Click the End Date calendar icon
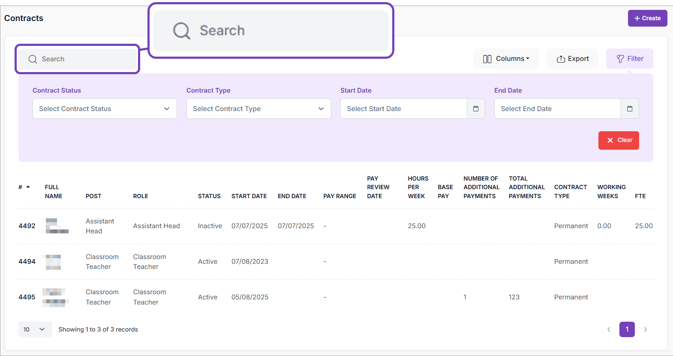The width and height of the screenshot is (673, 356). [x=630, y=109]
